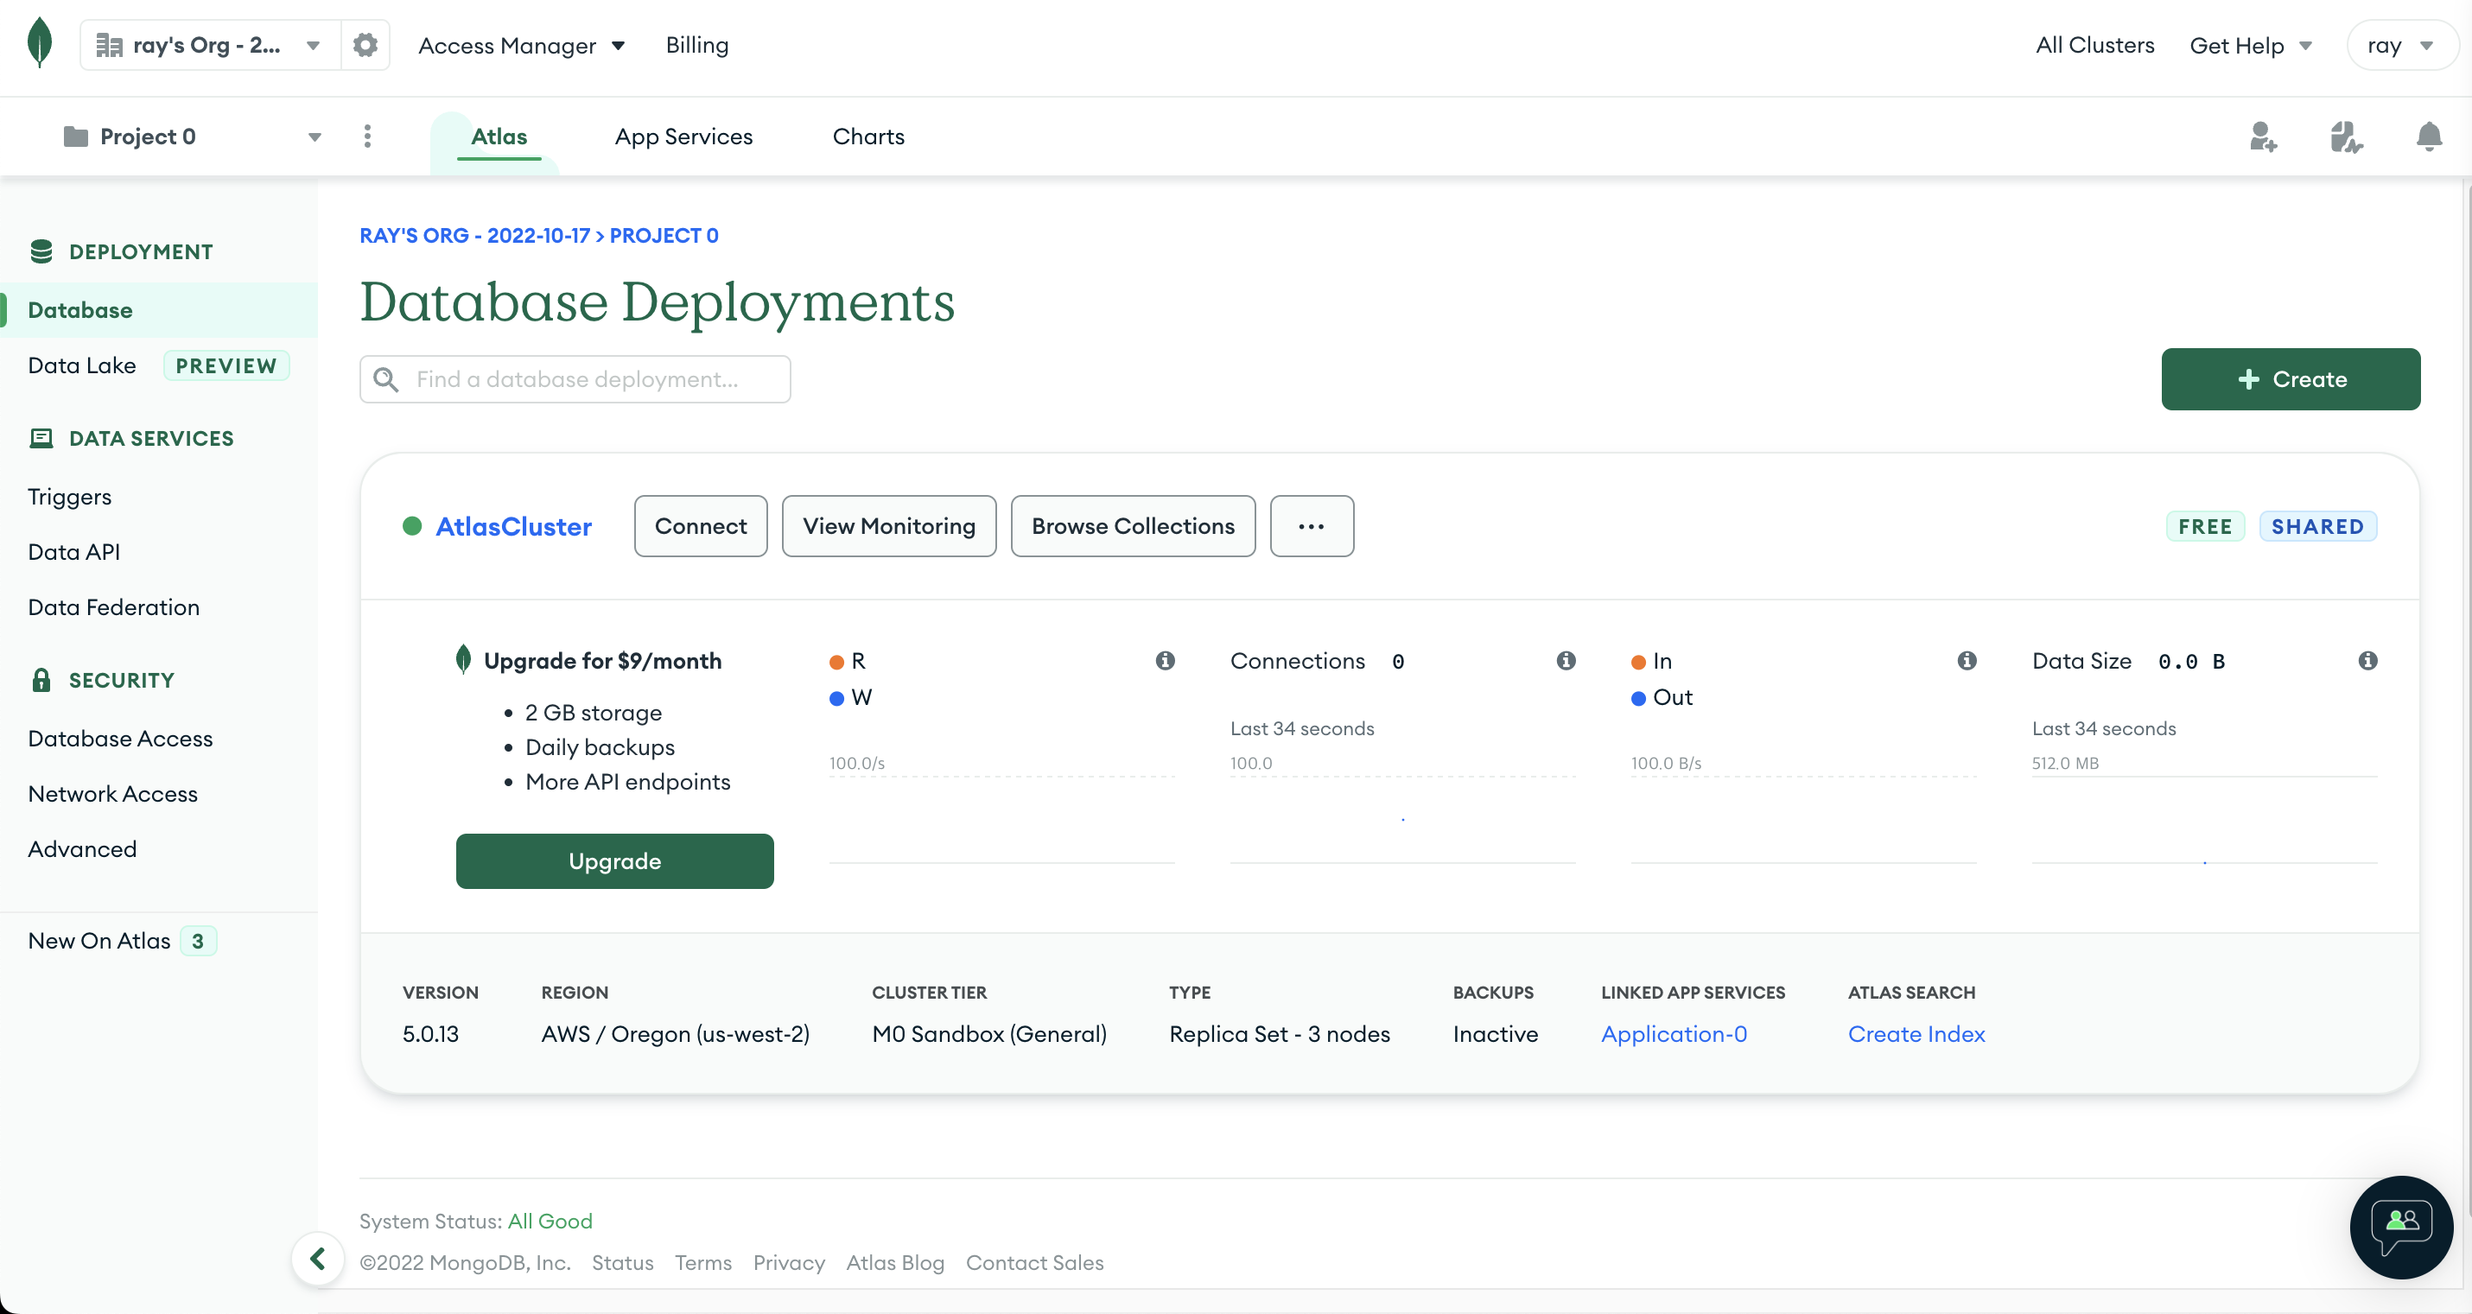Click the invite user icon
The height and width of the screenshot is (1314, 2472).
pyautogui.click(x=2263, y=136)
